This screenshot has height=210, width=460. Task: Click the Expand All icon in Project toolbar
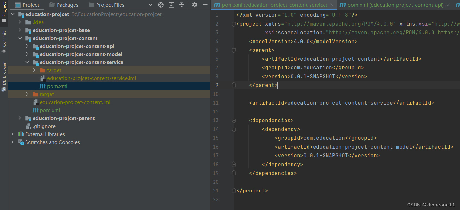click(x=171, y=5)
